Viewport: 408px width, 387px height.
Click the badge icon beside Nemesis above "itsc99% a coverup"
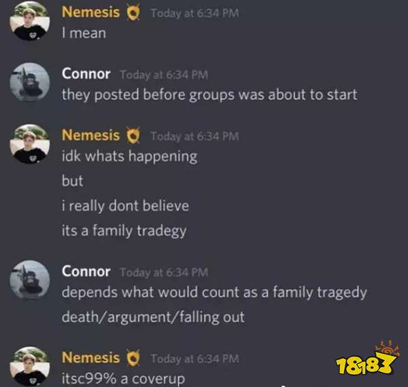[x=133, y=358]
